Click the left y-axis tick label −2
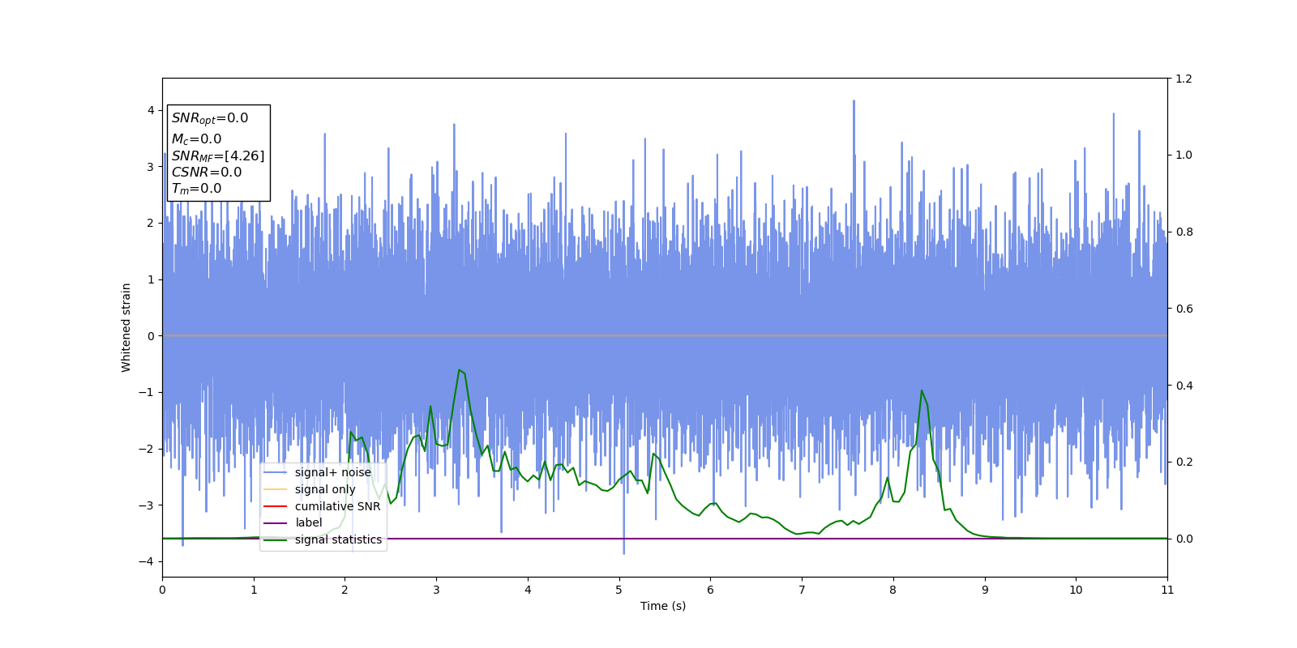 point(147,449)
